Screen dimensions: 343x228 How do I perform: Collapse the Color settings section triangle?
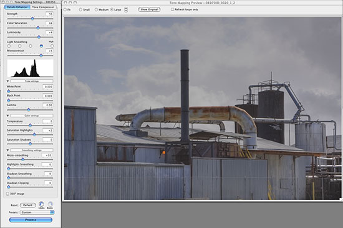[8, 116]
